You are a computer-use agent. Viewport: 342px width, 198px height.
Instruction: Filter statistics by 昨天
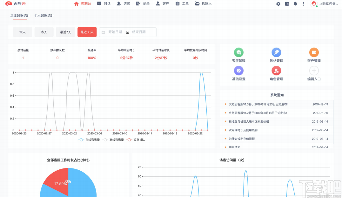44,32
